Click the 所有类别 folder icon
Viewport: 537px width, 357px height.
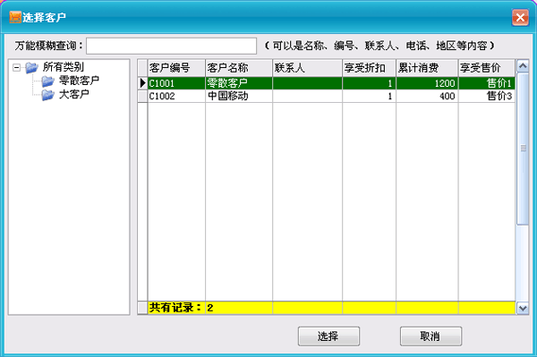tap(31, 67)
